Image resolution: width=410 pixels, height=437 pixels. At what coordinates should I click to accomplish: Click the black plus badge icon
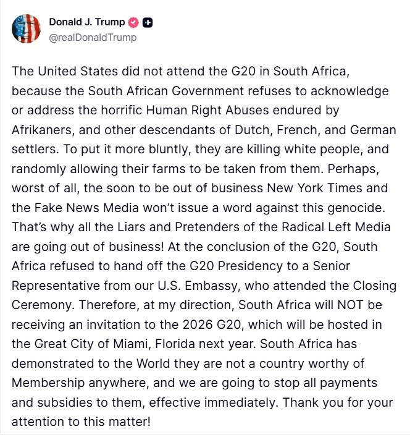(147, 23)
